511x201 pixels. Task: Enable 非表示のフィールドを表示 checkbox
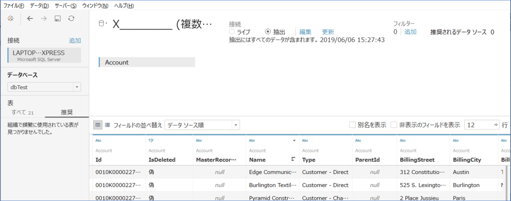coord(394,125)
